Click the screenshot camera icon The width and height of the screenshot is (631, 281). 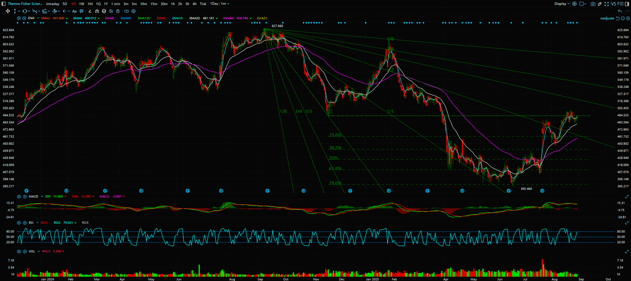593,4
